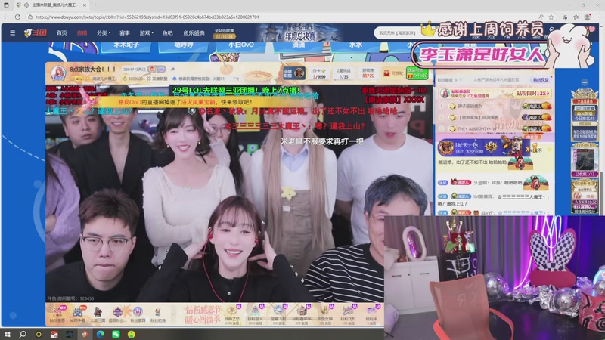Click the streamer avatar beside 8点家族大会
Image resolution: width=605 pixels, height=340 pixels.
[x=58, y=73]
